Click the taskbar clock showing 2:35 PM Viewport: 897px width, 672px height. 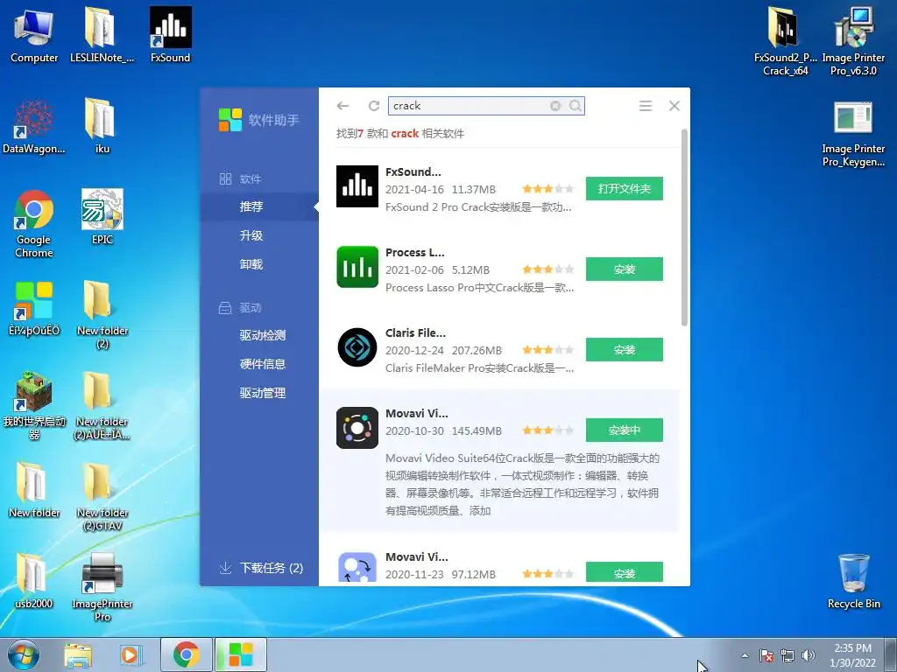852,655
